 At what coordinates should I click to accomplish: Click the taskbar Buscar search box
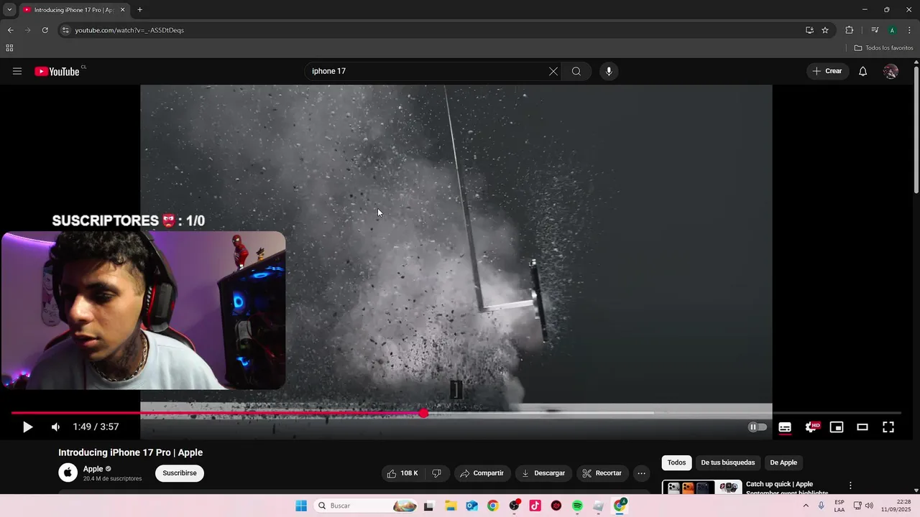click(x=367, y=506)
